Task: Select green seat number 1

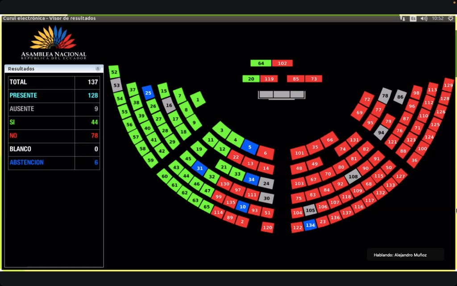Action: tap(198, 99)
